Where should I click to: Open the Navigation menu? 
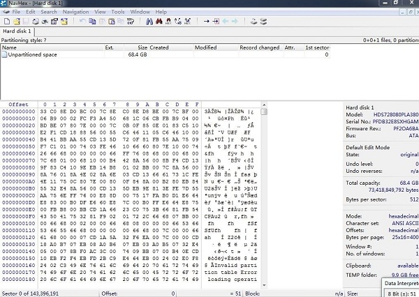pos(75,12)
